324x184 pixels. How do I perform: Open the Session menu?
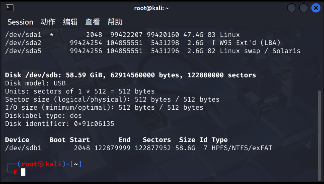point(20,22)
